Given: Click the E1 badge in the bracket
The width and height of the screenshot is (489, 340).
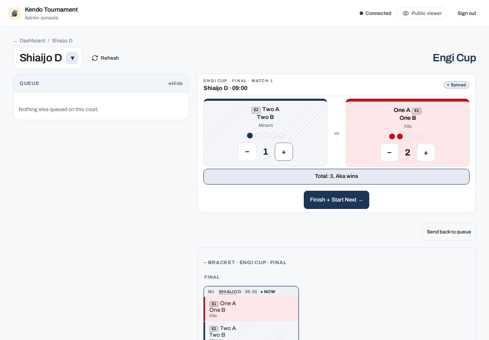Looking at the screenshot, I should click(x=213, y=304).
